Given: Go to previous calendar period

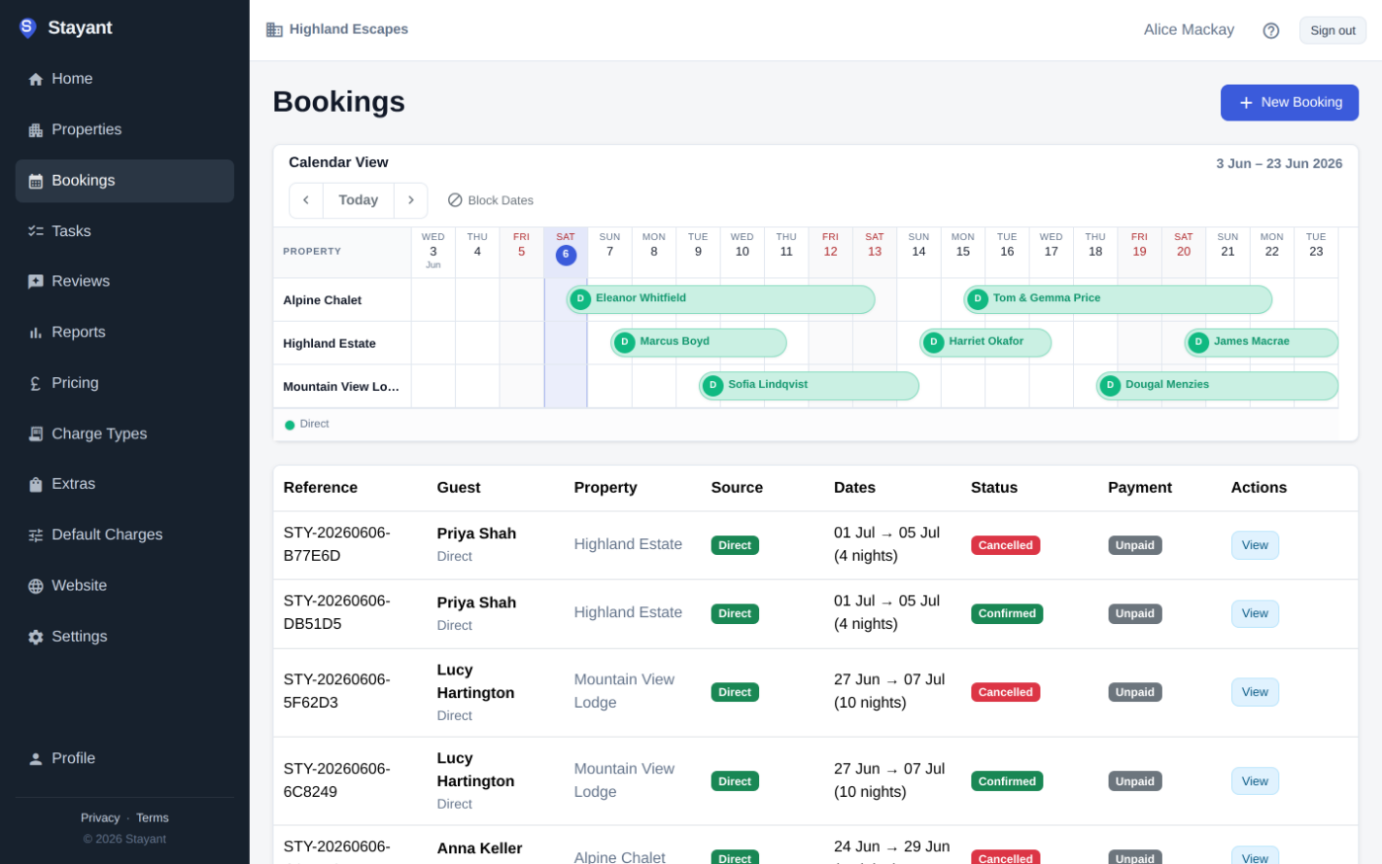Looking at the screenshot, I should pyautogui.click(x=306, y=200).
